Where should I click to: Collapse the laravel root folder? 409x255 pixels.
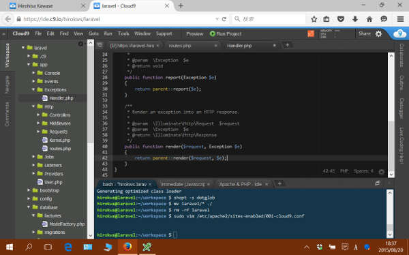pyautogui.click(x=23, y=48)
